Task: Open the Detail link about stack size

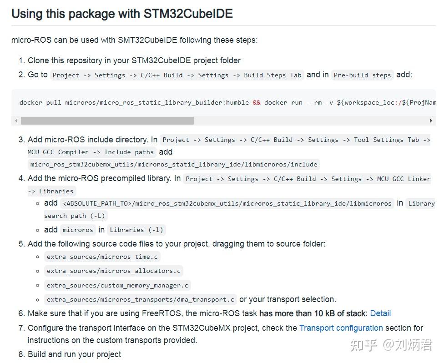Action: pyautogui.click(x=380, y=313)
